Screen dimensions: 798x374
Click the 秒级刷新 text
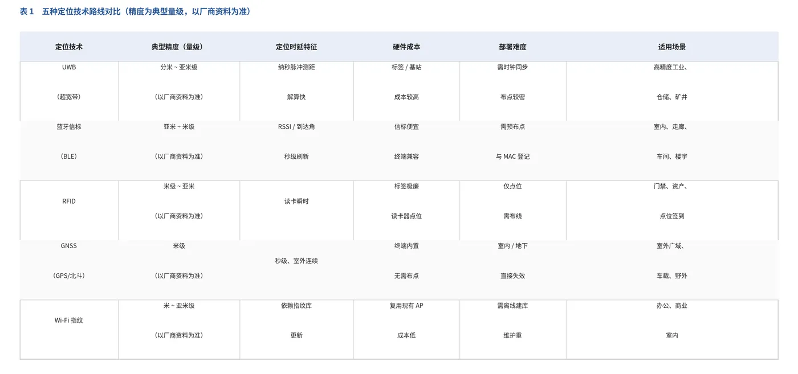coord(296,157)
